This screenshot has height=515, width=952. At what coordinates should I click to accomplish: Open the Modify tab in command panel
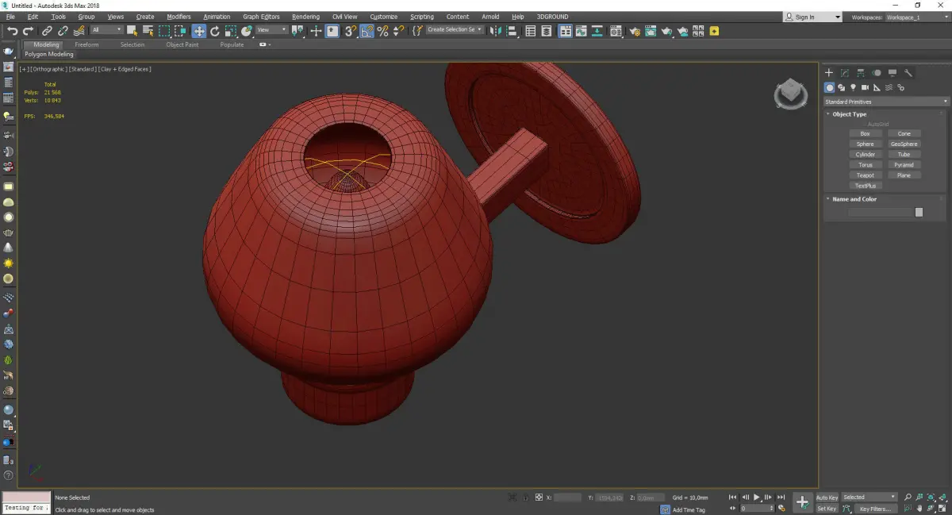coord(845,73)
